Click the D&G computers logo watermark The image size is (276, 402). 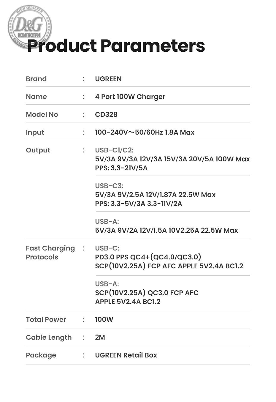pyautogui.click(x=29, y=26)
